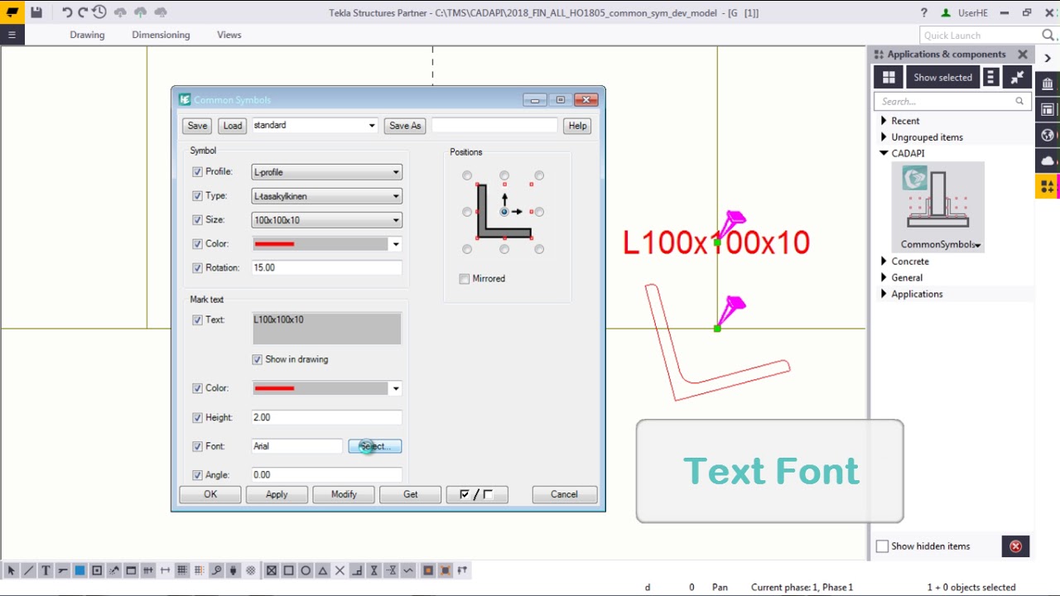The height and width of the screenshot is (596, 1060).
Task: Click the Help button in dialog
Action: coord(577,126)
